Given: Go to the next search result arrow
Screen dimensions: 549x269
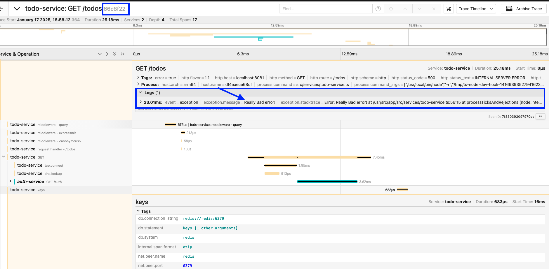Looking at the screenshot, I should (x=420, y=9).
